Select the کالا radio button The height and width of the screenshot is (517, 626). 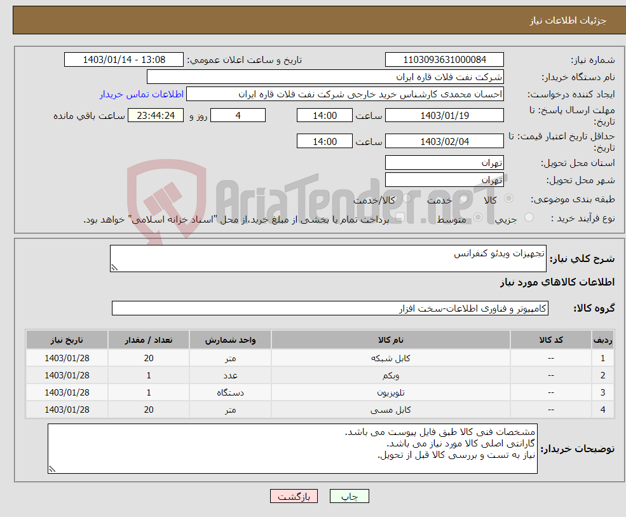point(508,198)
